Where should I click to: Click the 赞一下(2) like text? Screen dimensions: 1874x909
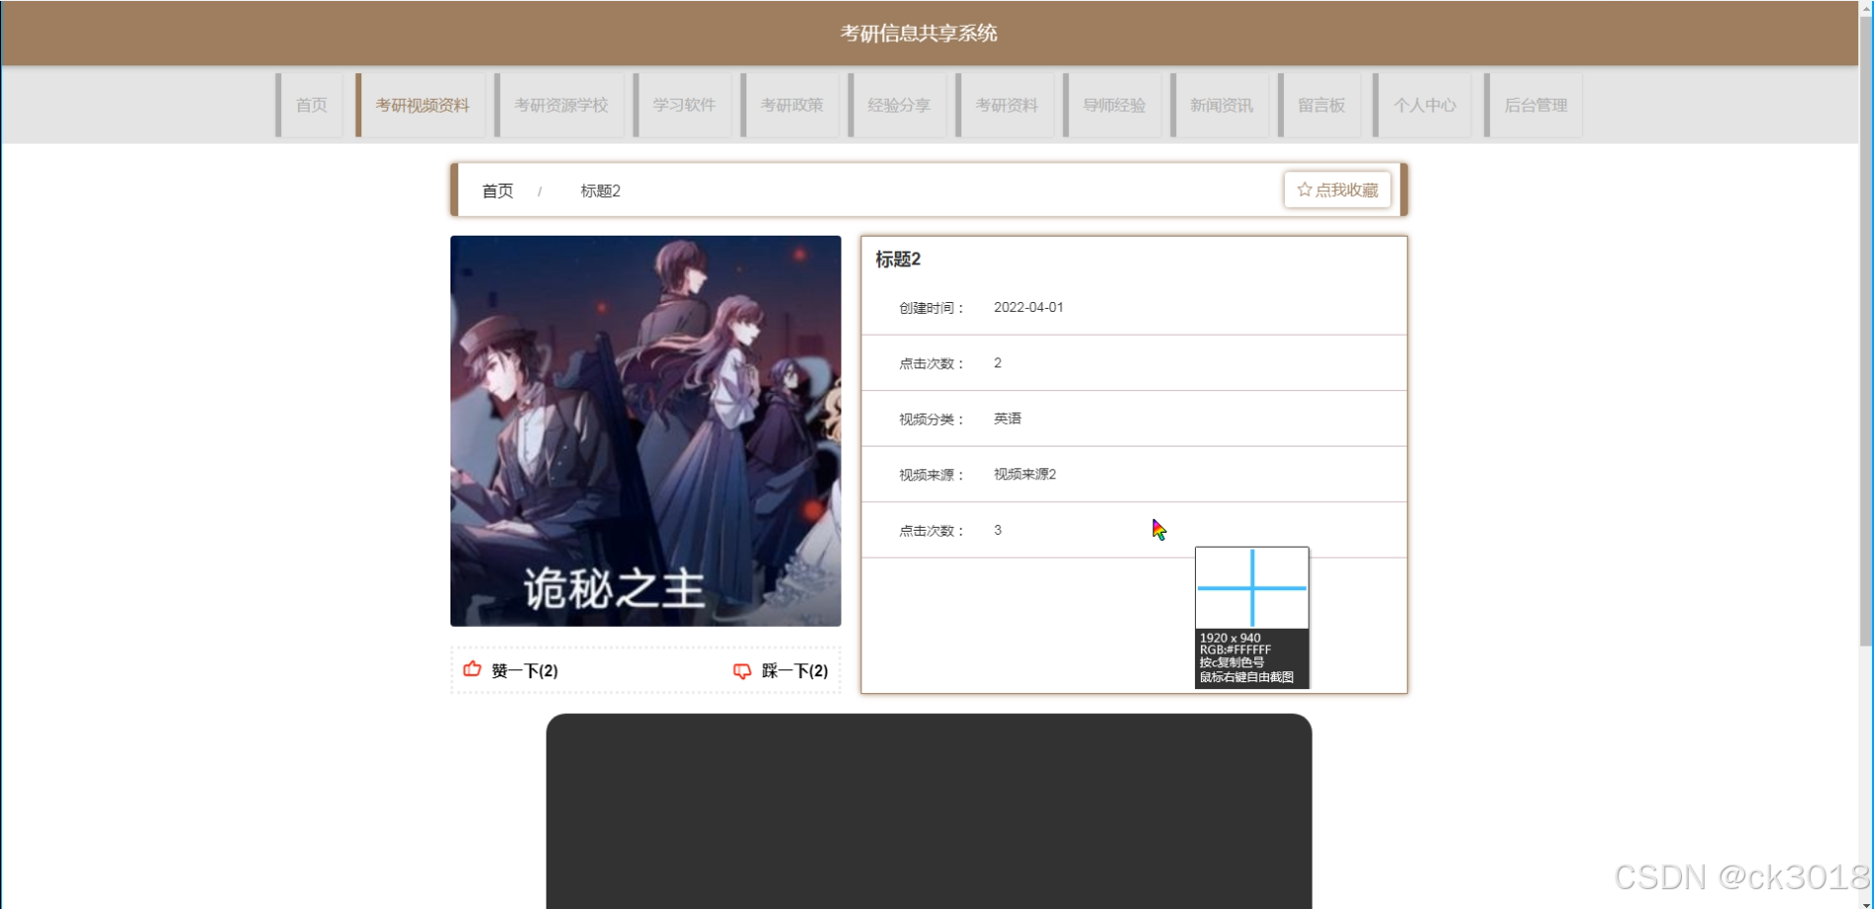525,670
